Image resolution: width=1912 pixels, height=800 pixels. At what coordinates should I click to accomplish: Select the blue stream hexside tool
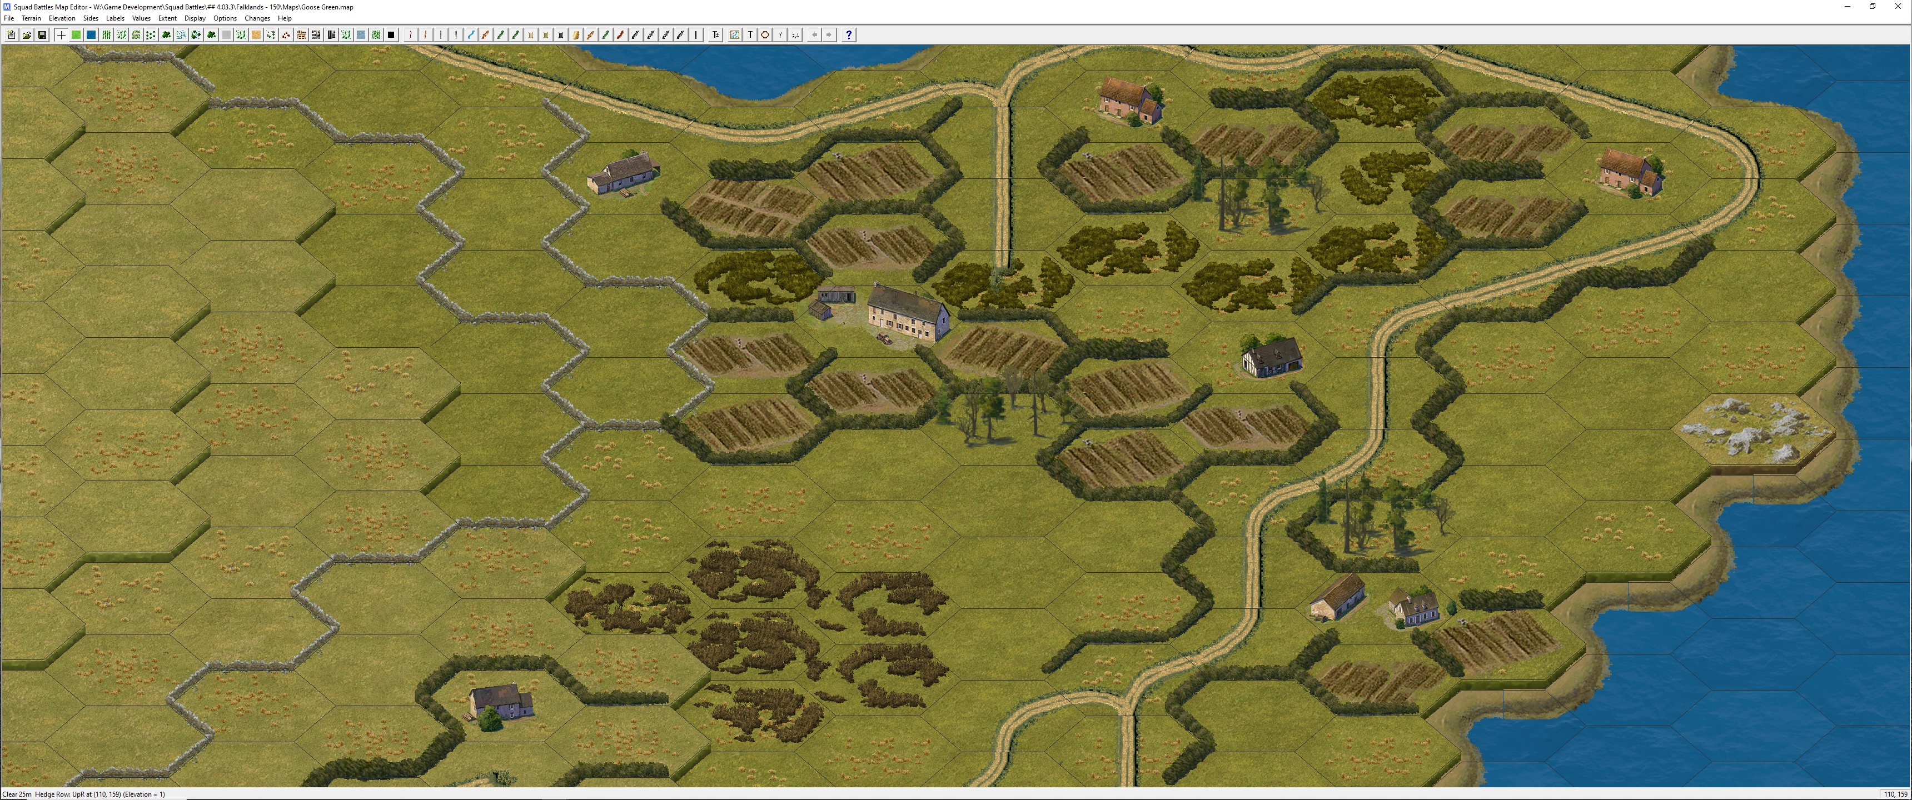pyautogui.click(x=471, y=35)
